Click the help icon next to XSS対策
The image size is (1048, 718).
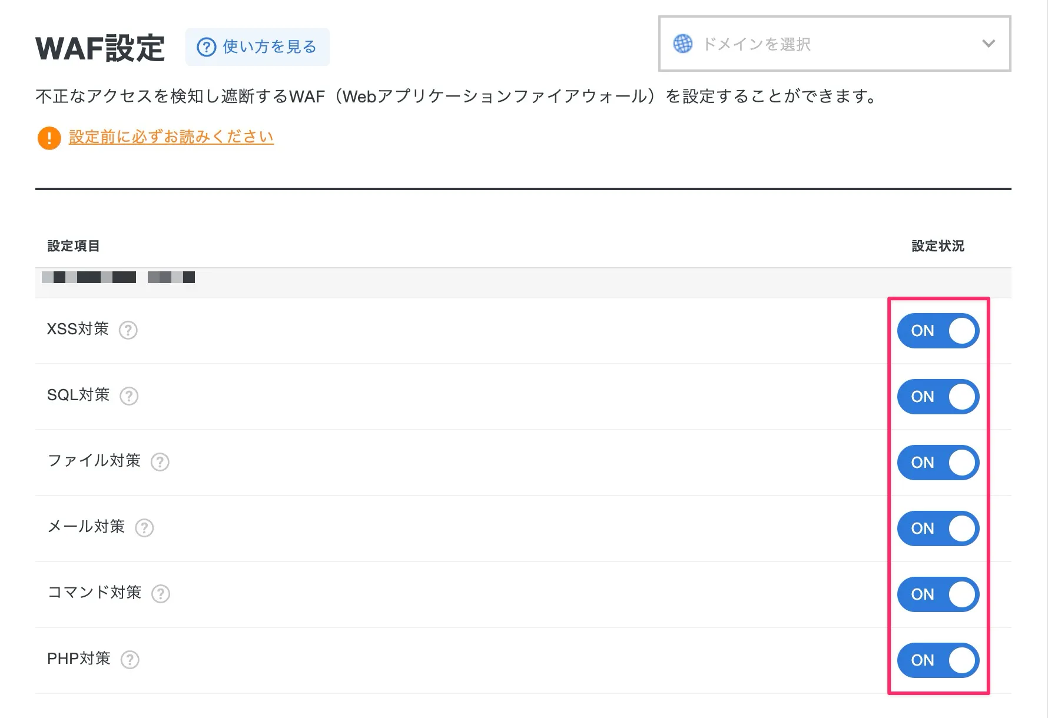click(128, 330)
